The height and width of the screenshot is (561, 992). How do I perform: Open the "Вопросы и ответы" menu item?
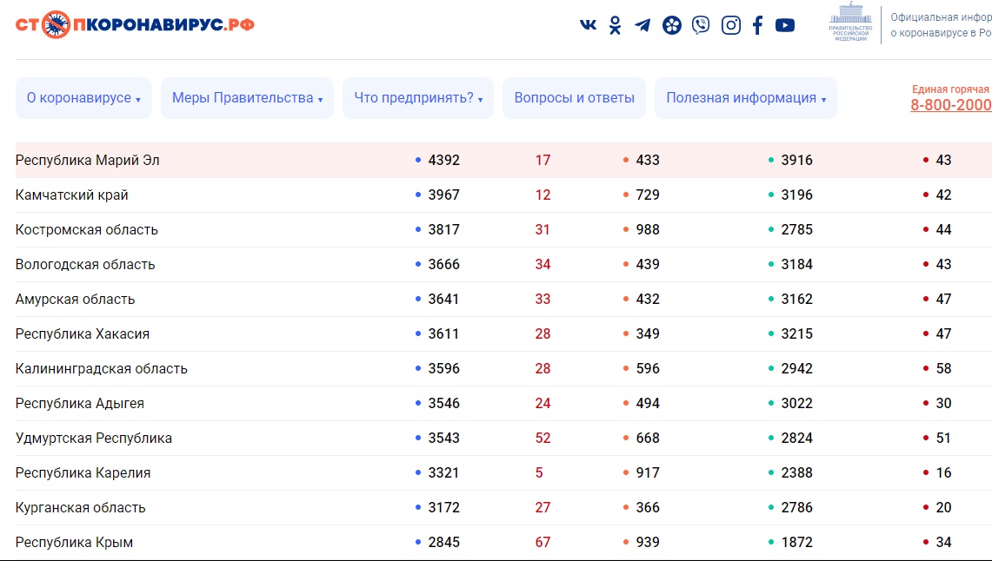point(574,98)
